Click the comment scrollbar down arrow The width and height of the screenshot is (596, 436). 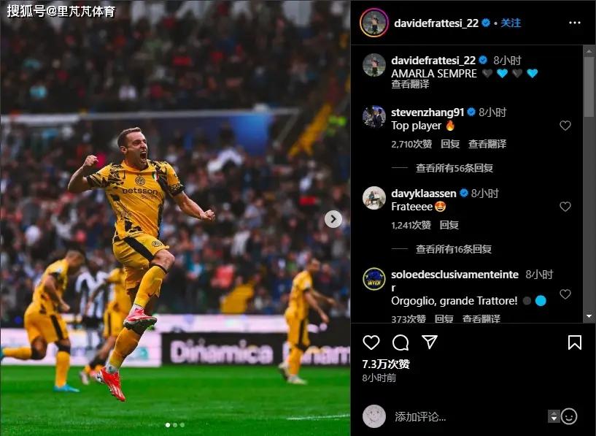tap(589, 316)
